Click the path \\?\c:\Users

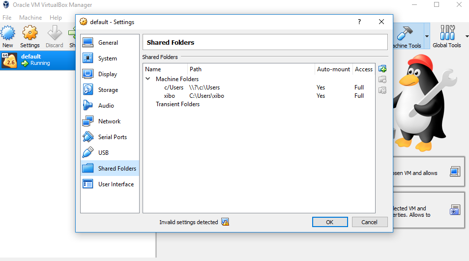205,87
